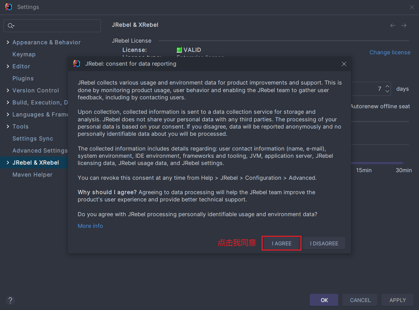This screenshot has width=419, height=310.
Task: Click the help question mark icon
Action: coord(10,300)
